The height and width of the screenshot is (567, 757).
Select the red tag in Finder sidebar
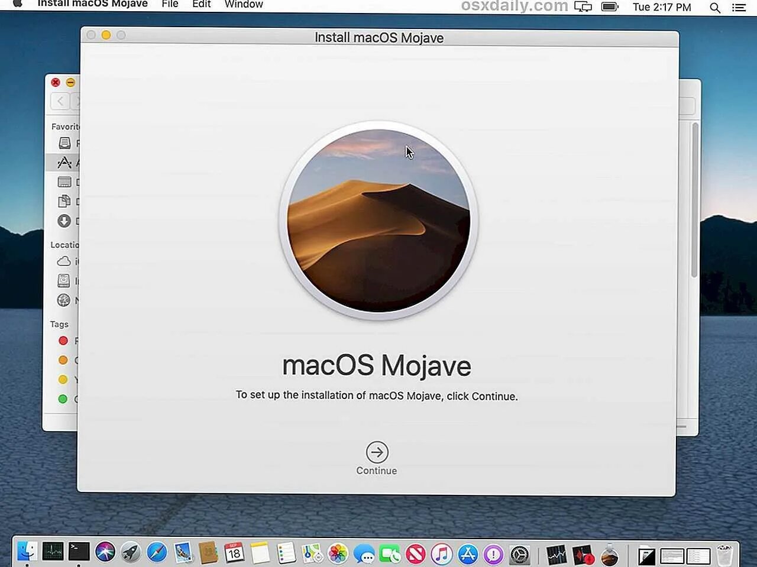point(63,341)
